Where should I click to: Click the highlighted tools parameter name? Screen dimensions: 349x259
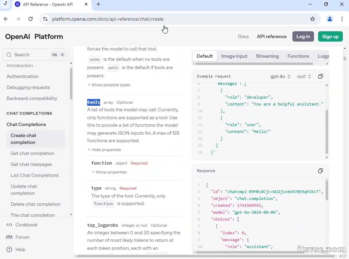tap(93, 102)
